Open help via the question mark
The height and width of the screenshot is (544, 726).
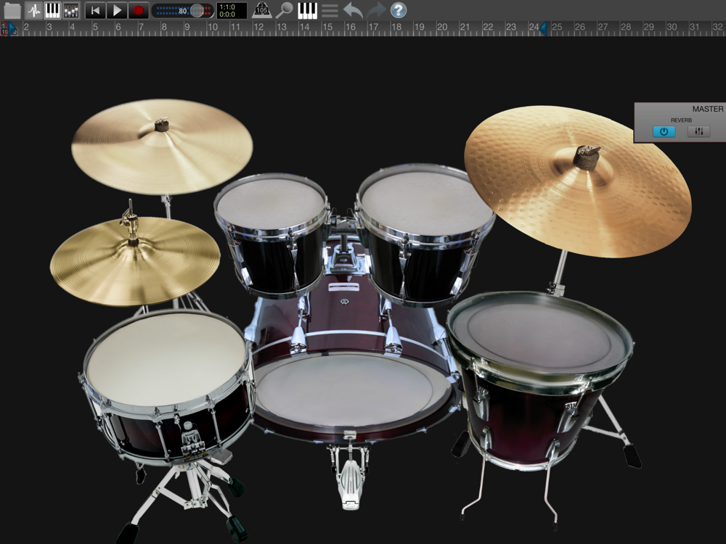coord(399,10)
